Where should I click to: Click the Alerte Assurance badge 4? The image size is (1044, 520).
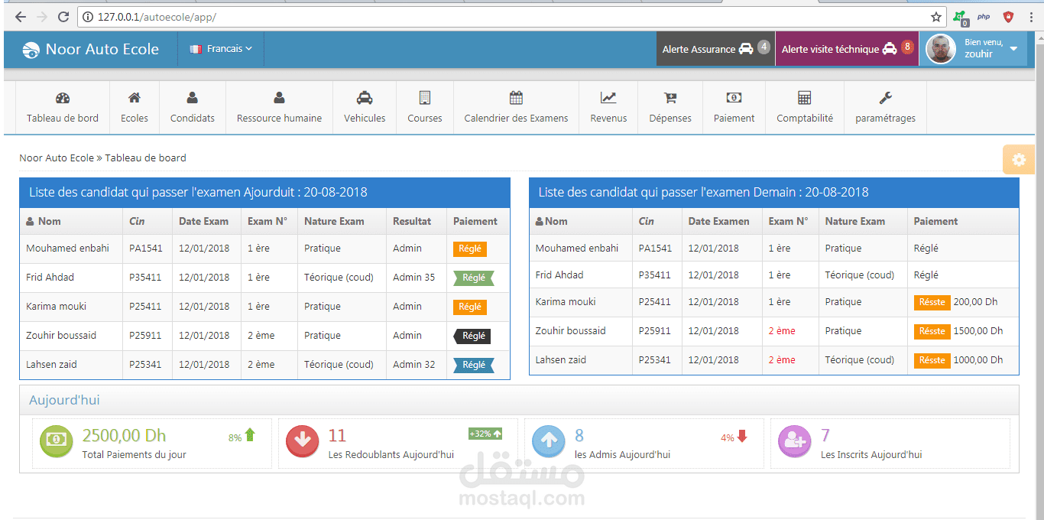(x=764, y=47)
